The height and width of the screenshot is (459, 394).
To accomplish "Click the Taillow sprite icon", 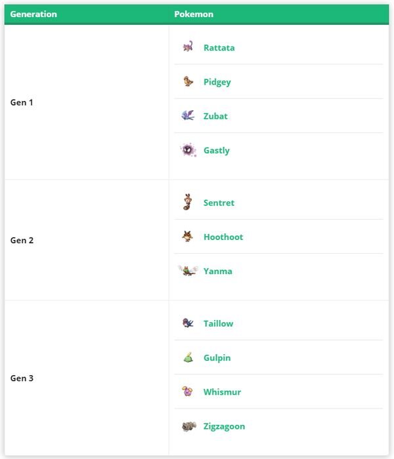I will coord(188,323).
